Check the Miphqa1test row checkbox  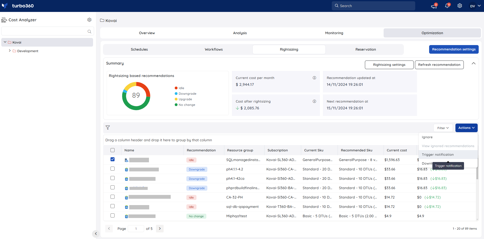(113, 215)
